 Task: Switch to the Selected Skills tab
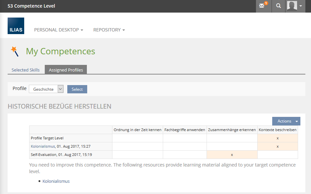point(26,70)
